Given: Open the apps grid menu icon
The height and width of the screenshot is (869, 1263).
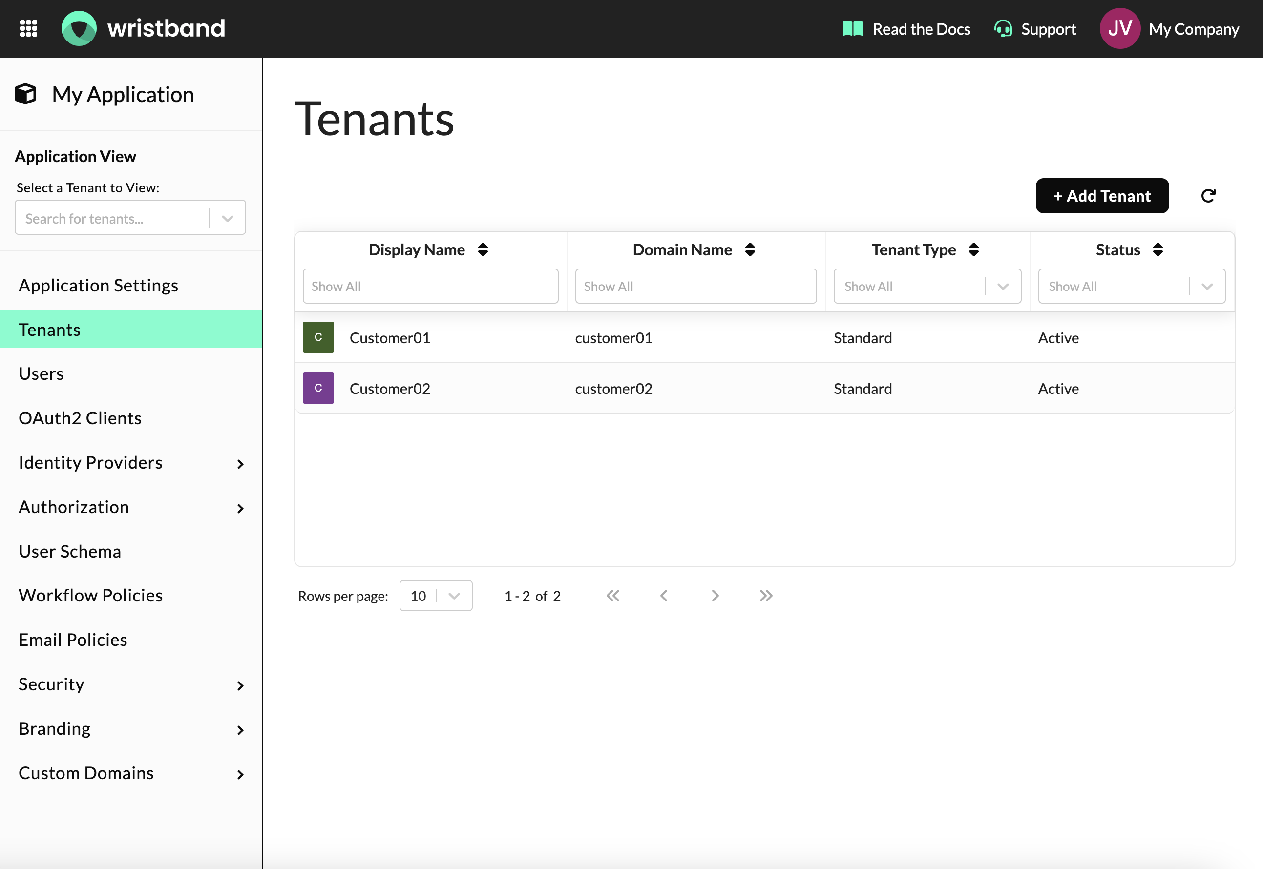Looking at the screenshot, I should 29,28.
